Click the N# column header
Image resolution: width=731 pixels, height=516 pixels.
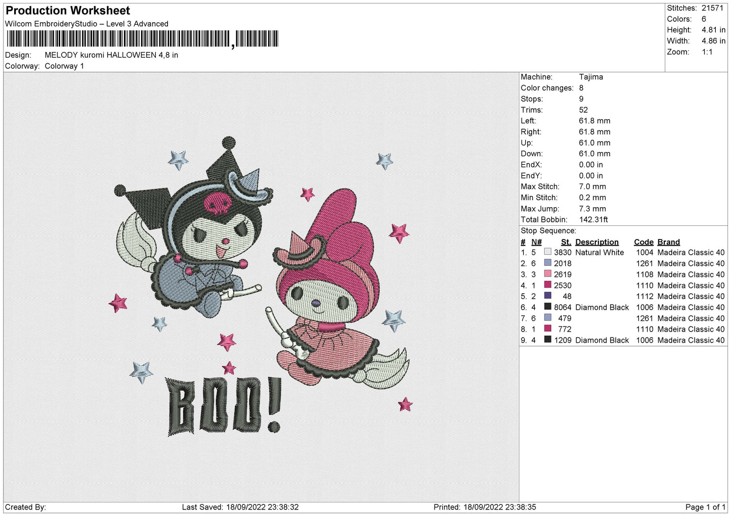pyautogui.click(x=536, y=242)
